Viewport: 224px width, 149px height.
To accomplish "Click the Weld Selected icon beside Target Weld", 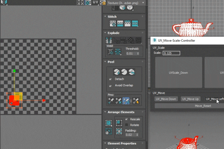I will tap(118, 52).
